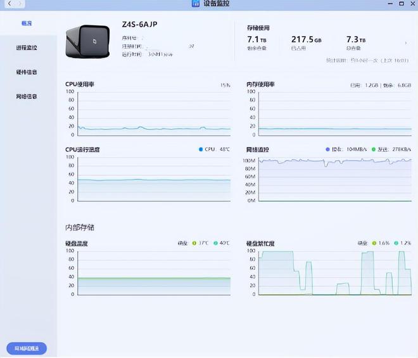Viewport: 418px width, 358px height.
Task: Click the forward navigation arrow
Action: pyautogui.click(x=19, y=4)
